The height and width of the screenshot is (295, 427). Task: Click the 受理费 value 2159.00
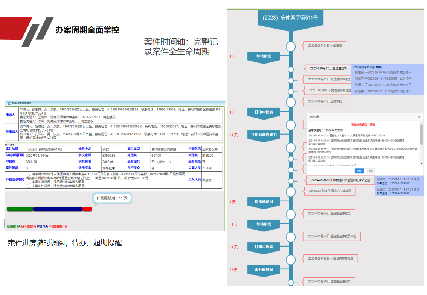click(208, 156)
